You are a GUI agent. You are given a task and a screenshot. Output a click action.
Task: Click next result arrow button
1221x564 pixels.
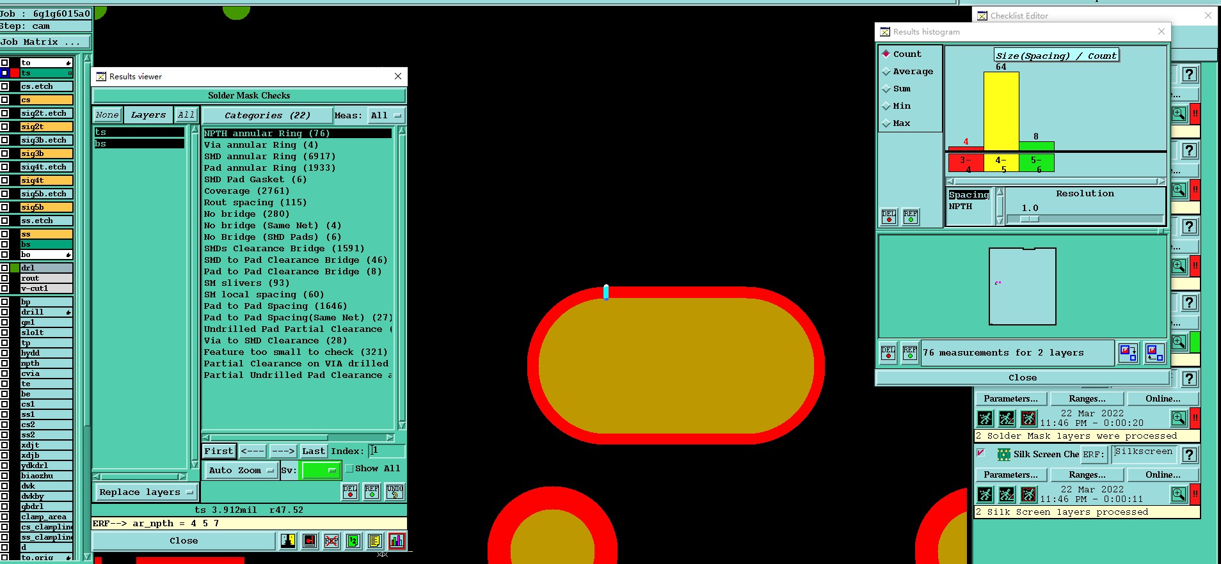click(283, 451)
